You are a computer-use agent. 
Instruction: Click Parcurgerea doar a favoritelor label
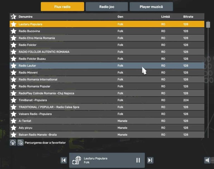pyautogui.click(x=45, y=143)
